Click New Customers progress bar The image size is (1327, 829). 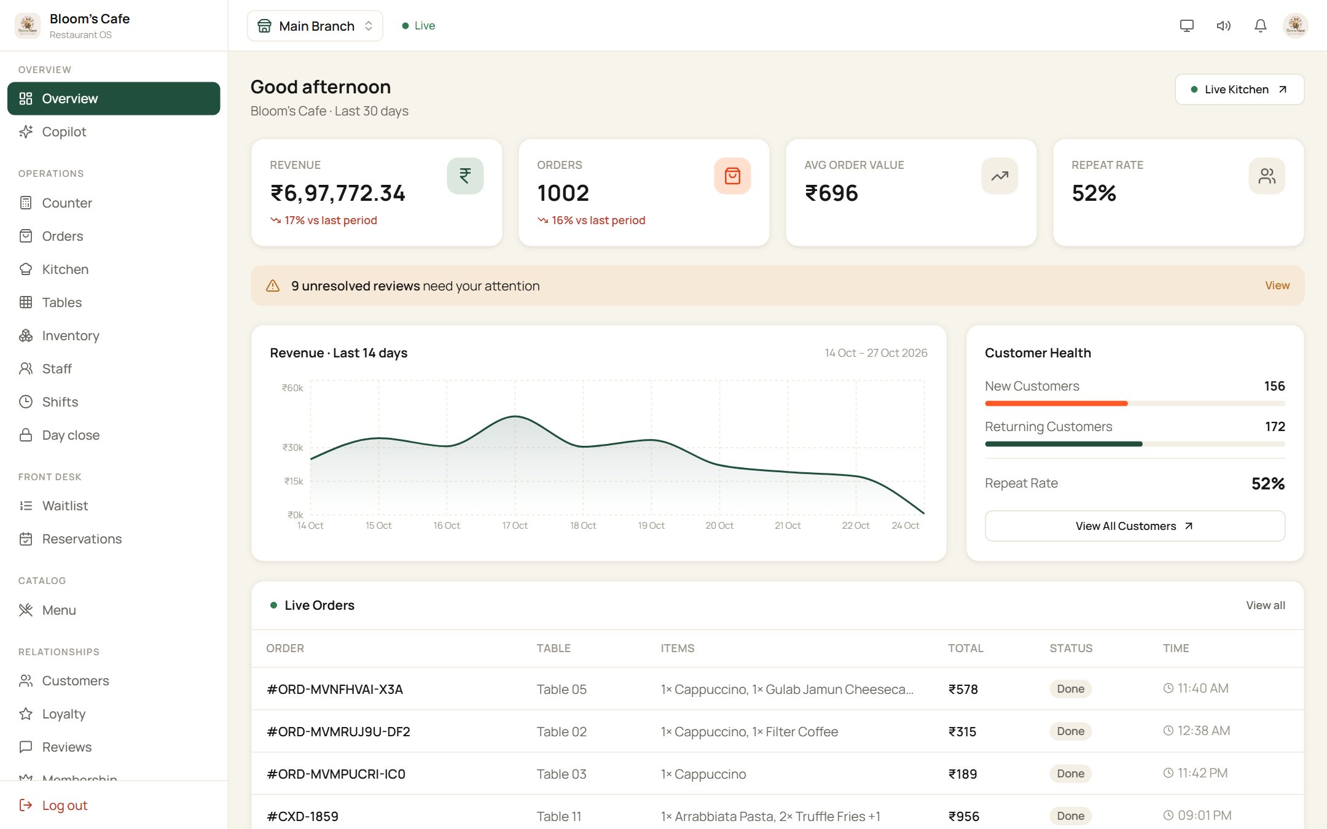click(x=1135, y=403)
